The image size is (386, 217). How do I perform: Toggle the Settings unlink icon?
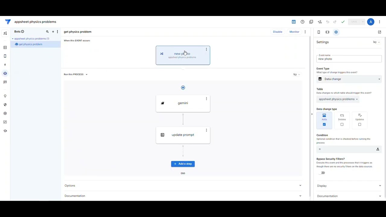[375, 42]
